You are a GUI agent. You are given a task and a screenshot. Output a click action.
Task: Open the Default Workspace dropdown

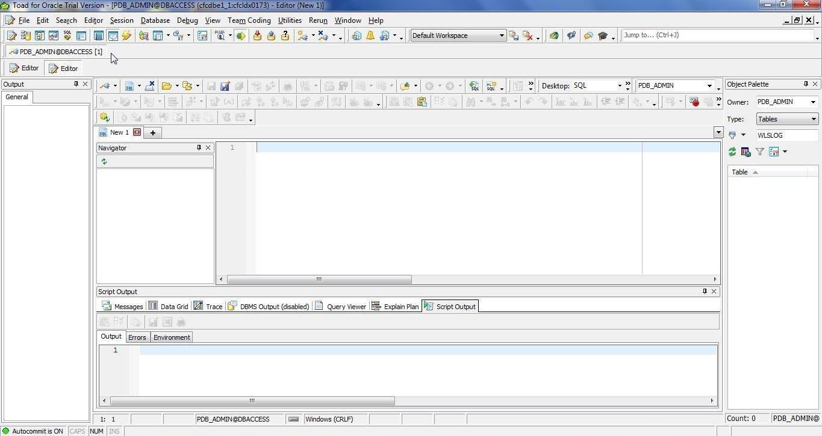[x=501, y=35]
